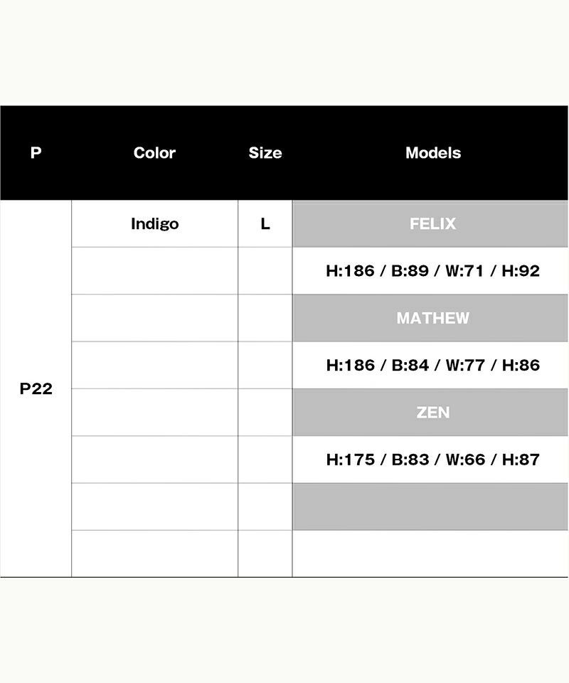The image size is (569, 683).
Task: Select the "Models" column header
Action: tap(432, 153)
